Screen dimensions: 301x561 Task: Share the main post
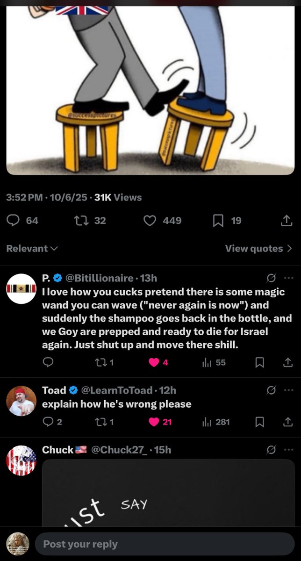coord(286,221)
